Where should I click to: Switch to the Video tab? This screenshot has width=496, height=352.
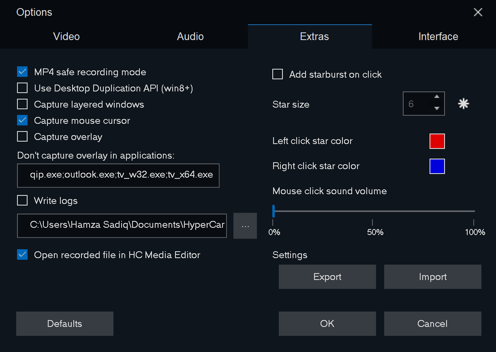(x=66, y=36)
